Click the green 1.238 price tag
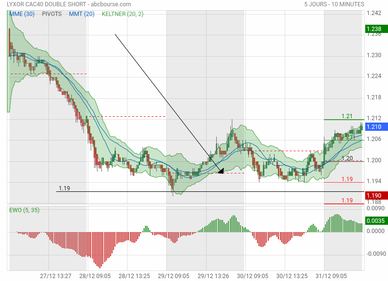 point(376,29)
